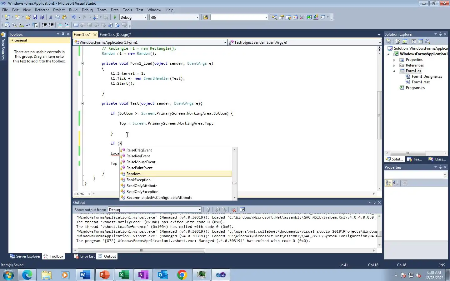Toggle word wrap in the Output panel
Image resolution: width=450 pixels, height=281 pixels.
242,210
